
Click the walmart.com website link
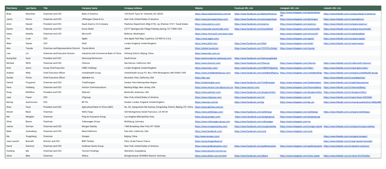[208, 92]
